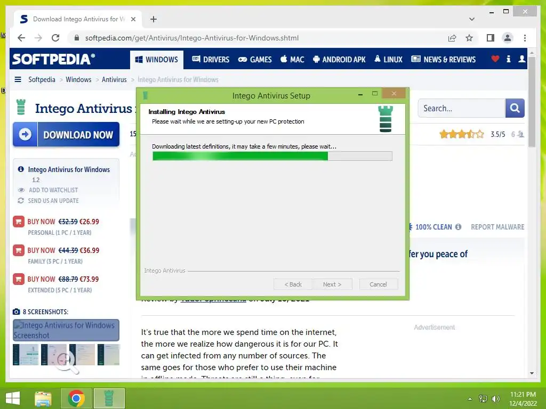Open a new browser tab
Screen dimensions: 546x409
tap(154, 19)
